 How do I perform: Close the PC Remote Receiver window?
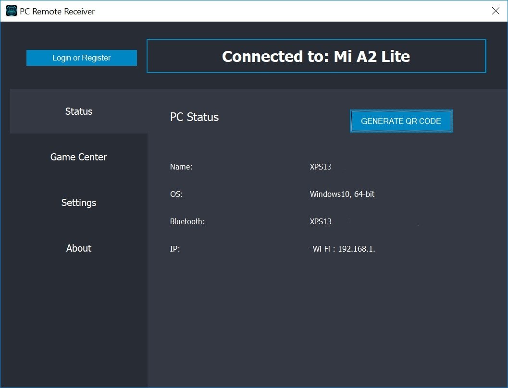coord(496,11)
